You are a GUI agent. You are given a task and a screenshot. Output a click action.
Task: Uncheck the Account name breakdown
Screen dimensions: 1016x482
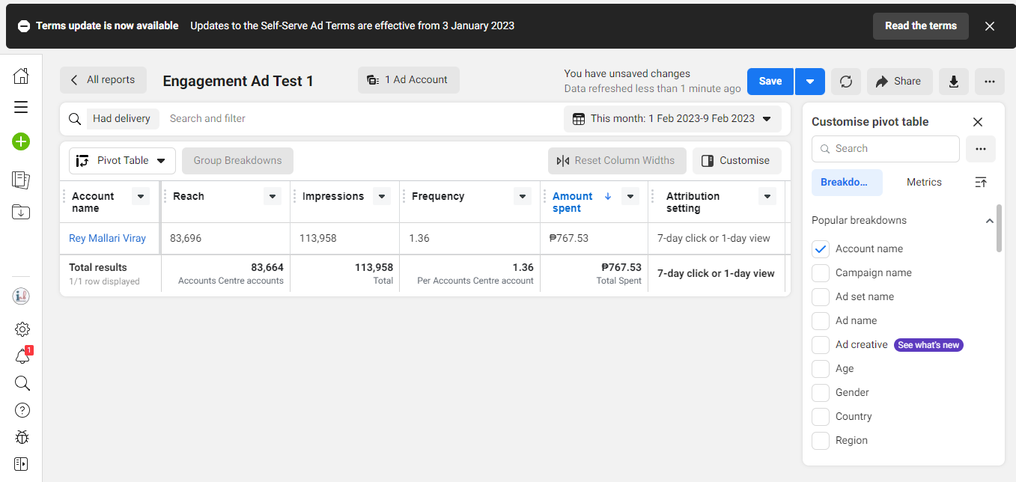[821, 249]
